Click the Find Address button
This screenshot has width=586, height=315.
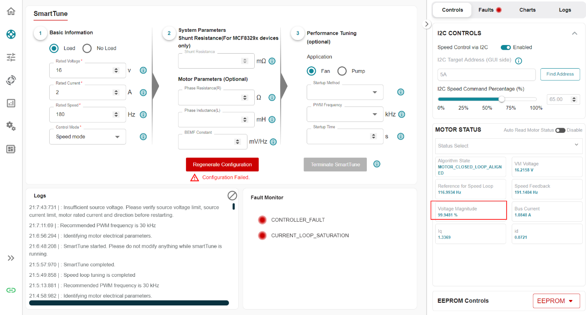pos(560,74)
